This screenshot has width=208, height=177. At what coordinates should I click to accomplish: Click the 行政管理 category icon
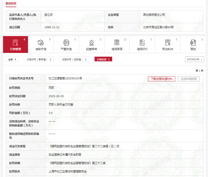tap(16, 43)
